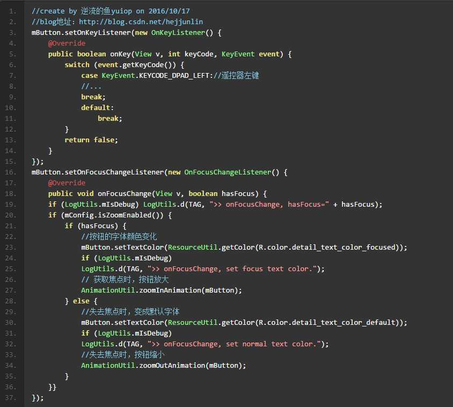Click the '@Override' annotation on line 4

coord(67,43)
